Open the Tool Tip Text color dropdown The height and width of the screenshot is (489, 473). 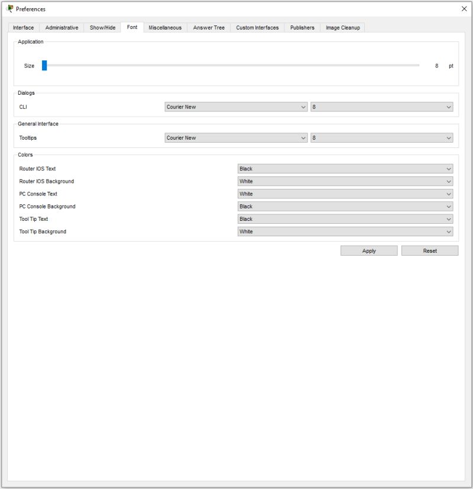click(x=346, y=218)
